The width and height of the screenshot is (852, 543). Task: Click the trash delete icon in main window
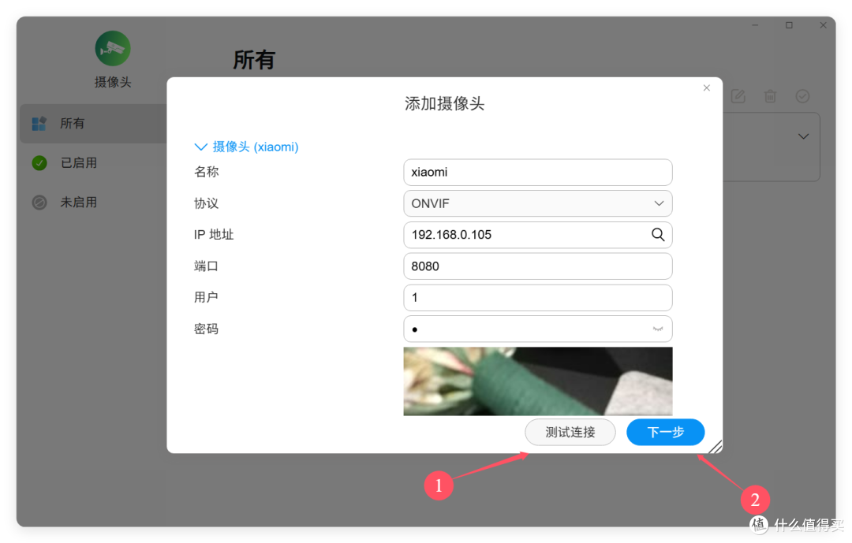[x=770, y=97]
